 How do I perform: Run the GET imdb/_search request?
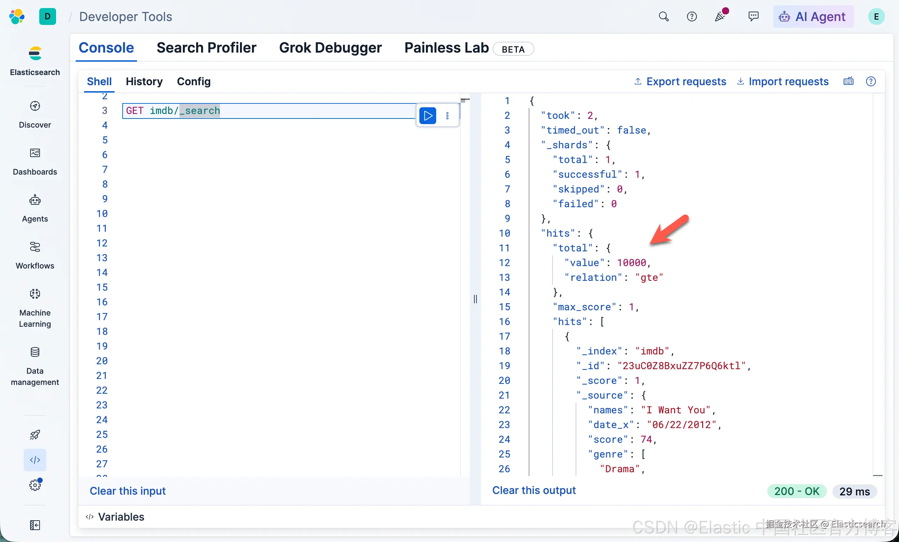[428, 116]
